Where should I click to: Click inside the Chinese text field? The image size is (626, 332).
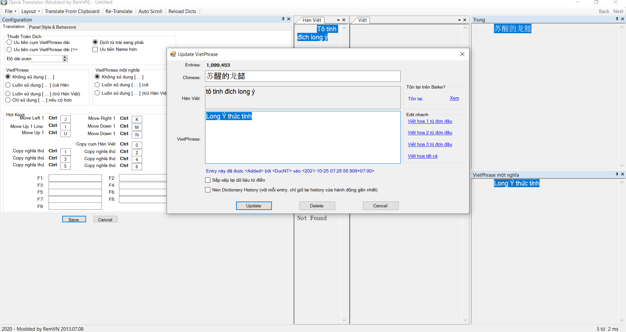coord(303,76)
